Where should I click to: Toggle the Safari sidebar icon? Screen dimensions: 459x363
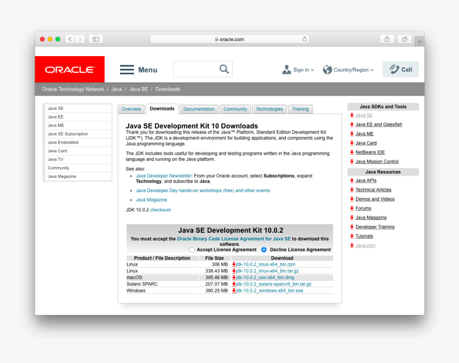(96, 39)
